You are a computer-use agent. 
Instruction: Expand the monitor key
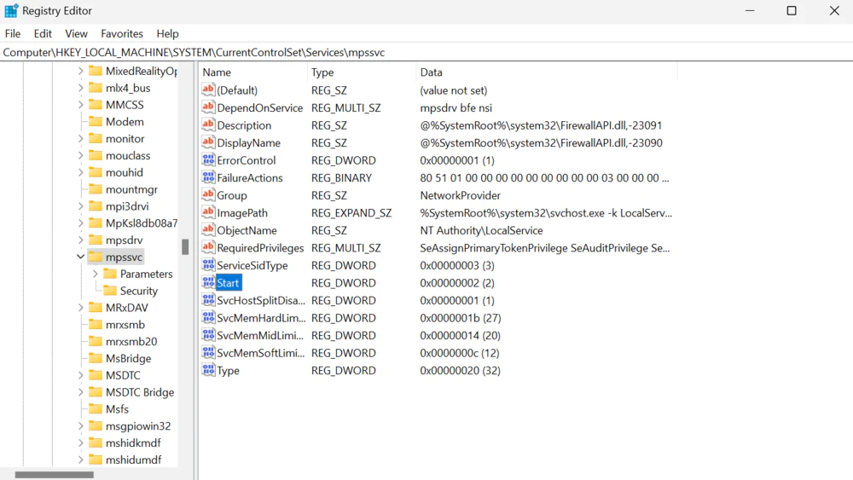pos(80,139)
